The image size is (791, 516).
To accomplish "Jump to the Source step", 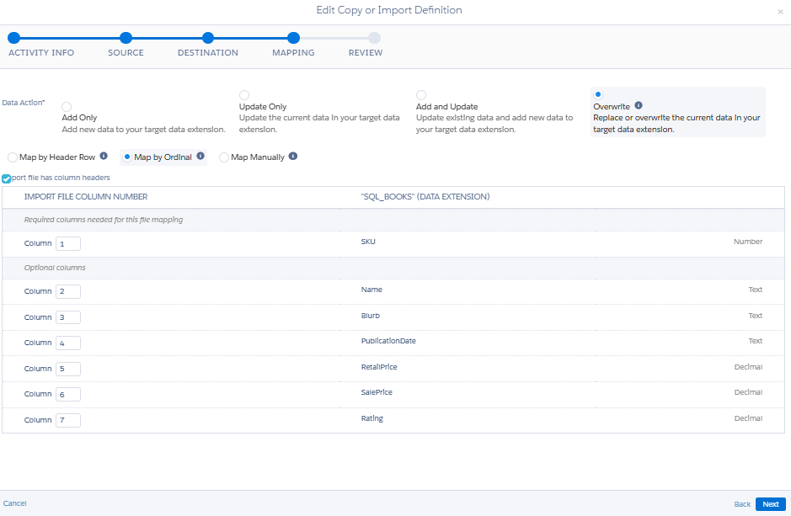I will coord(126,38).
